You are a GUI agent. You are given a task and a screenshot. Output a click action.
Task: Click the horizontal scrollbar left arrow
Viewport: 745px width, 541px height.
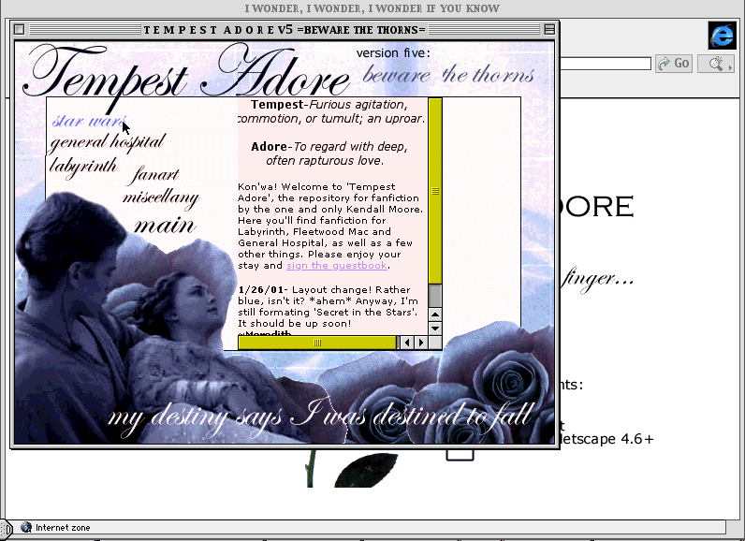point(406,343)
